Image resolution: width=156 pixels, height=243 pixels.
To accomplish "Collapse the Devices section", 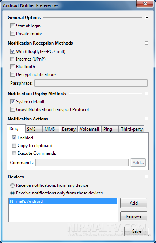I will point(147,177).
